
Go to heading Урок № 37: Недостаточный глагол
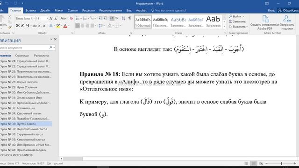pyautogui.click(x=24, y=129)
